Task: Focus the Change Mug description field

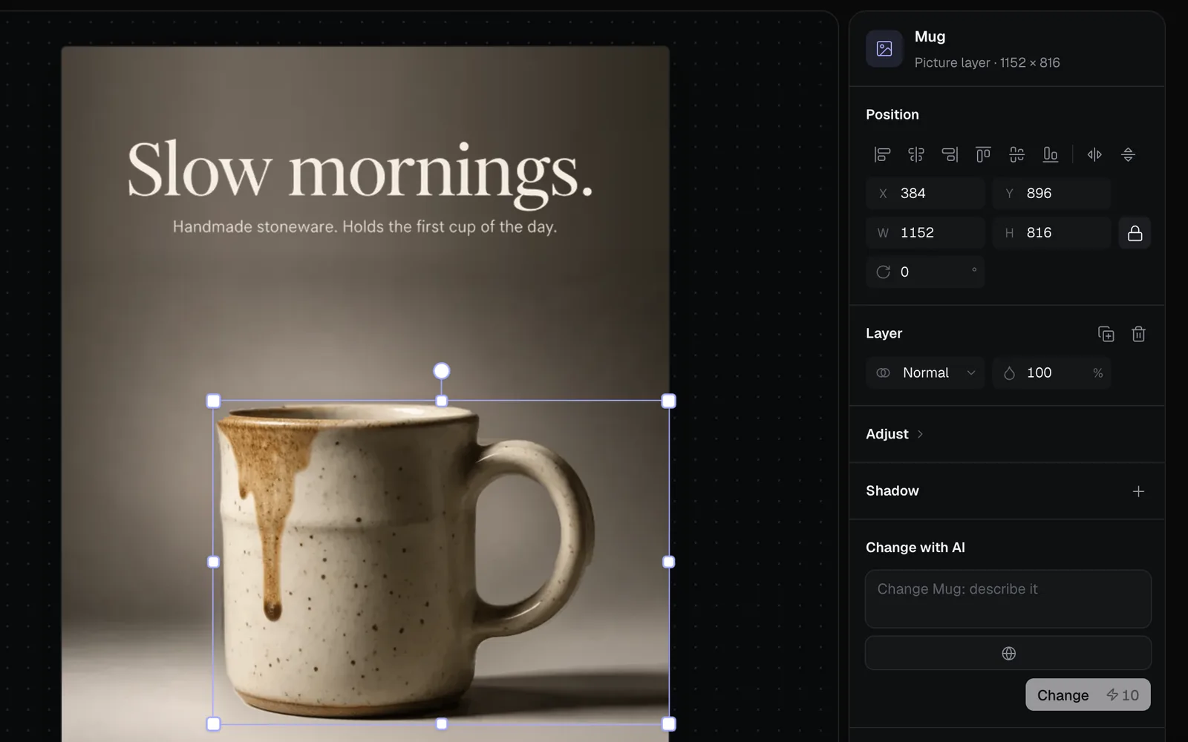Action: [x=1008, y=599]
